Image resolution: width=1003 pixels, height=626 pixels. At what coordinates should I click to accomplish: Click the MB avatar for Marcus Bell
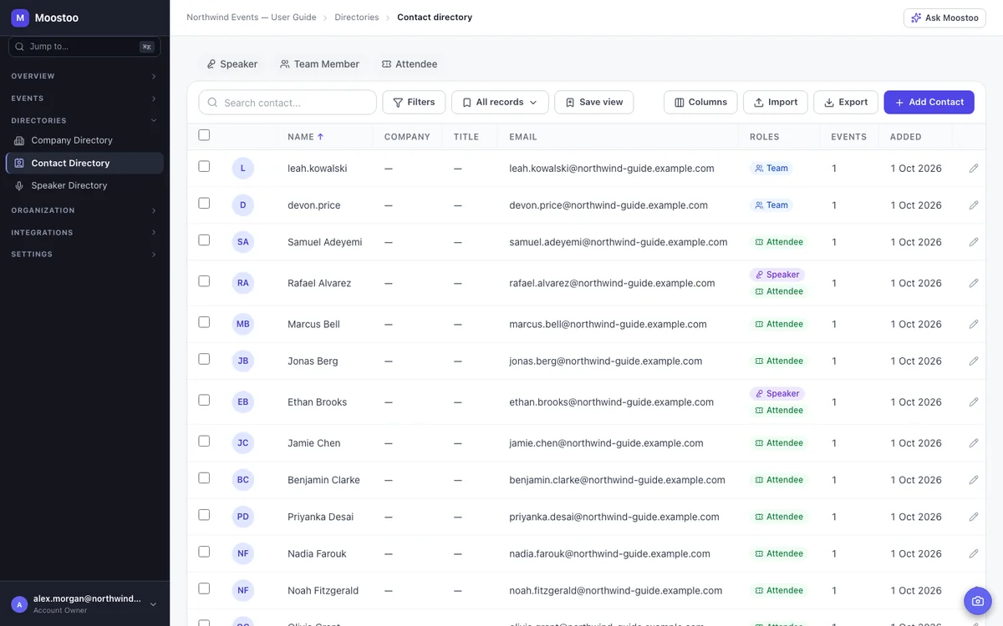coord(242,324)
